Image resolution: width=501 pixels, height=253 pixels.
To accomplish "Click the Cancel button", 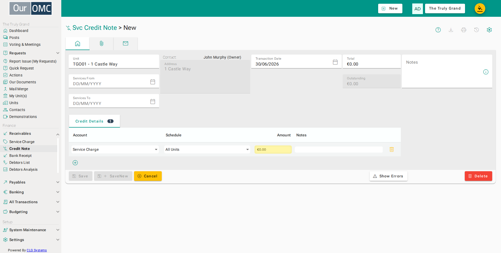I will pyautogui.click(x=148, y=176).
